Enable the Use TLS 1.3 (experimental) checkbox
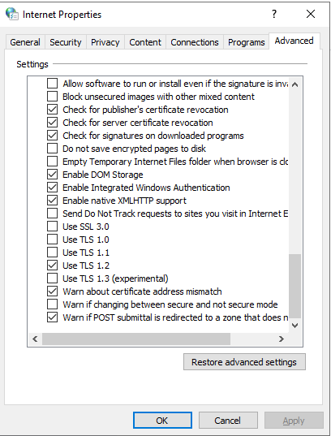Viewport: 331px width, 436px height. (x=52, y=278)
